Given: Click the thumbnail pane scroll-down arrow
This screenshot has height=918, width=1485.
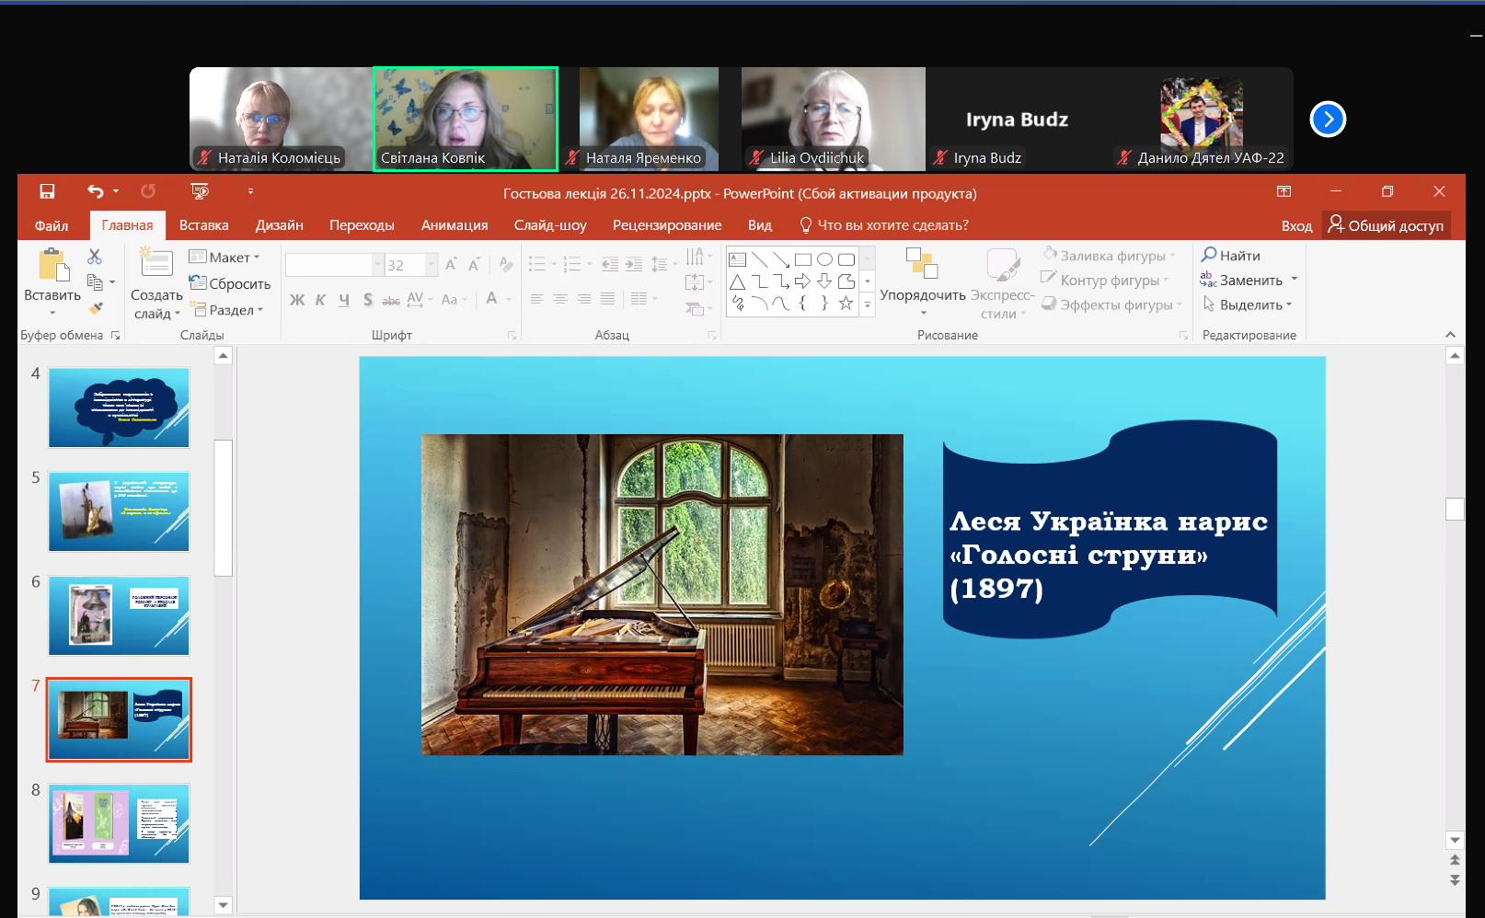Looking at the screenshot, I should (x=224, y=905).
